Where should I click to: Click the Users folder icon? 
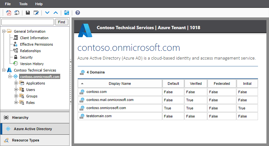click(22, 90)
